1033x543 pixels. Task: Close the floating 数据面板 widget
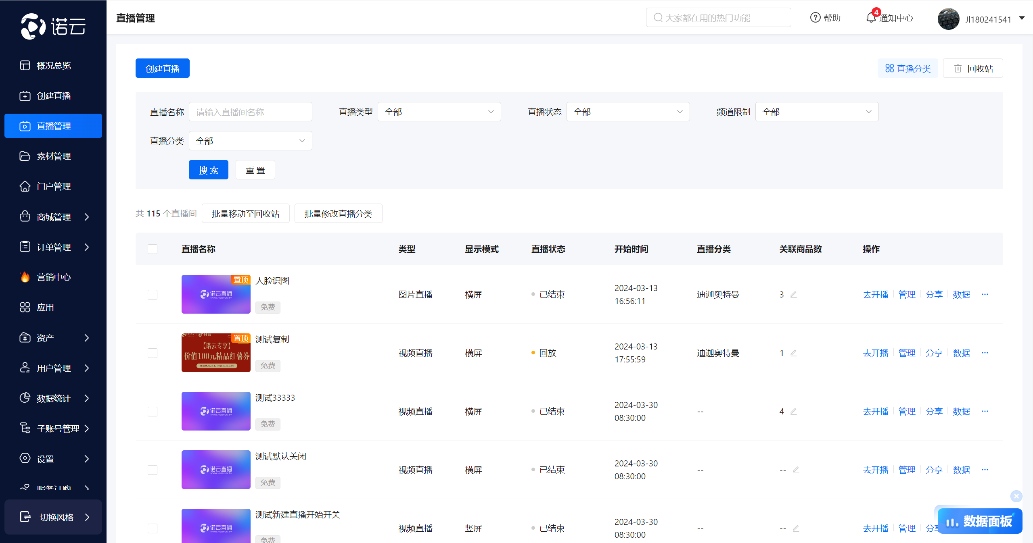tap(1016, 496)
